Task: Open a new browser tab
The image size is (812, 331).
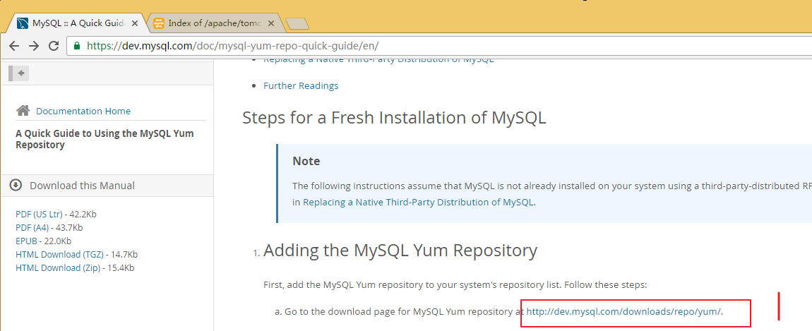Action: click(297, 23)
